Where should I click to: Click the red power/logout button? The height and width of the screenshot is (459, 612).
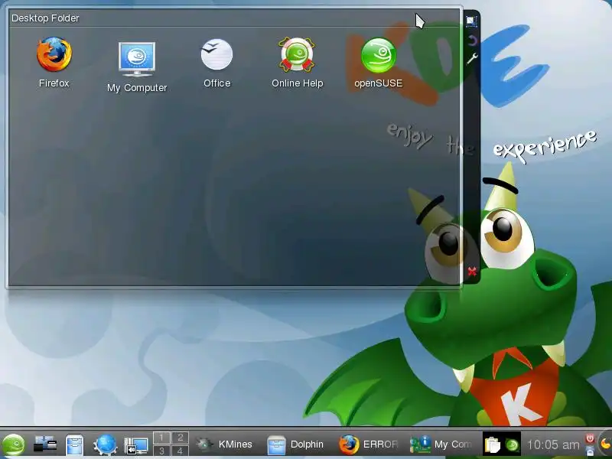click(590, 438)
